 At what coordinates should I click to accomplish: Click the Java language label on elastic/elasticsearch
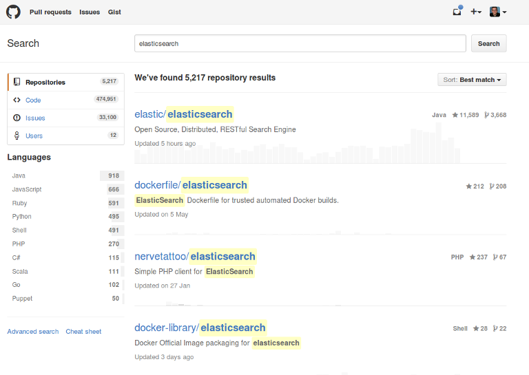(x=439, y=115)
